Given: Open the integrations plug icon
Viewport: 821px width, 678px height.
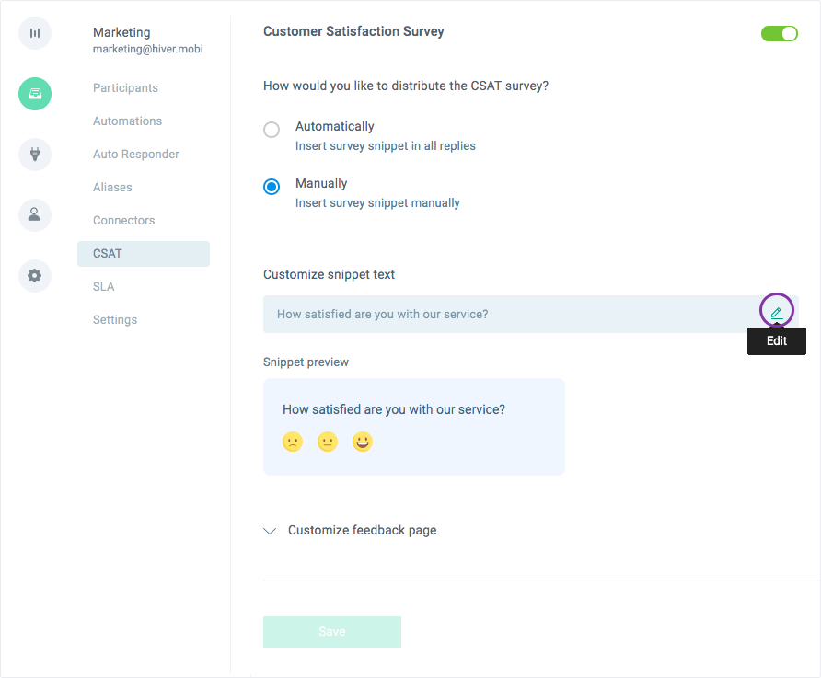Looking at the screenshot, I should (x=35, y=155).
